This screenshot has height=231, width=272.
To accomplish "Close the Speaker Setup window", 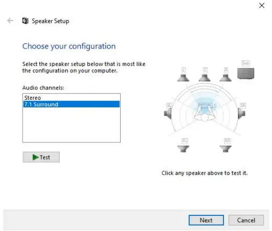I will click(262, 5).
